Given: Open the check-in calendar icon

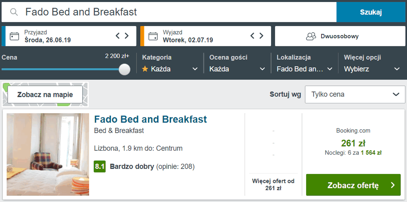Looking at the screenshot, I should click(x=14, y=36).
